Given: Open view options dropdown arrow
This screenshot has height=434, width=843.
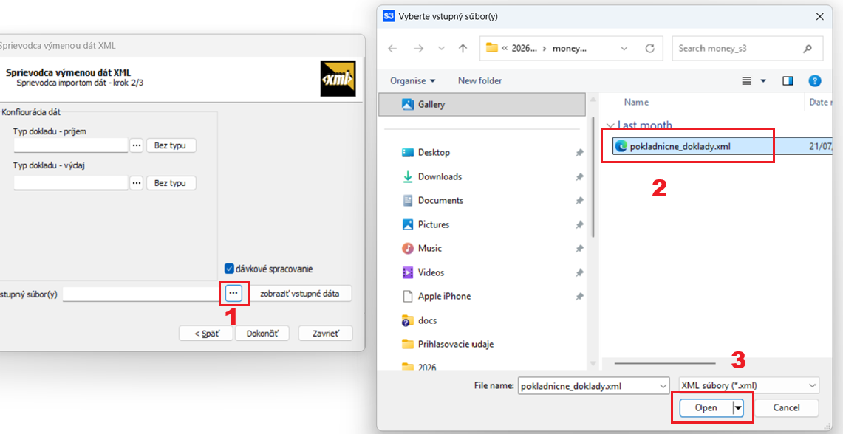Looking at the screenshot, I should [x=763, y=81].
